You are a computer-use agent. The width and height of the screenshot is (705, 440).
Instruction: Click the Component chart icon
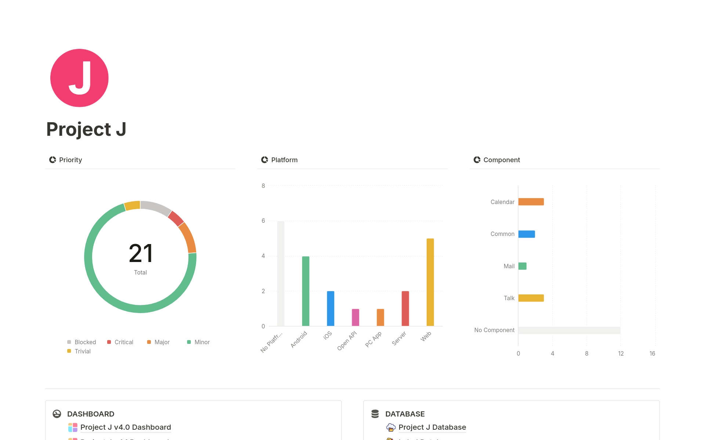[x=477, y=160]
